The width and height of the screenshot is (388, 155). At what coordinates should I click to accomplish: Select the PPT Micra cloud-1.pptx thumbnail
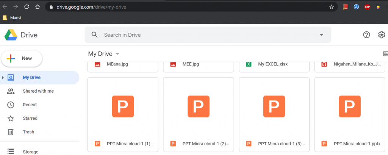tap(350, 106)
